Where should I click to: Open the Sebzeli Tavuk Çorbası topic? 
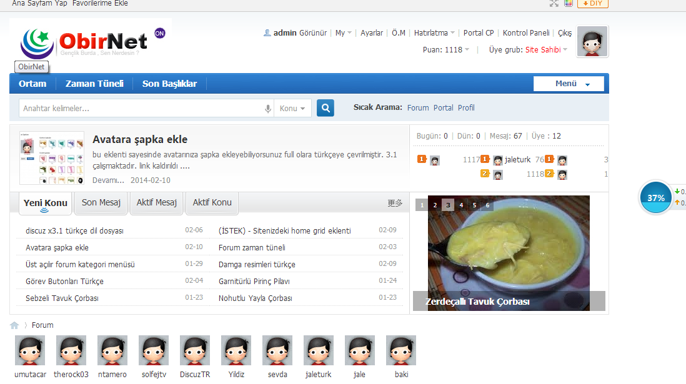[x=62, y=298]
